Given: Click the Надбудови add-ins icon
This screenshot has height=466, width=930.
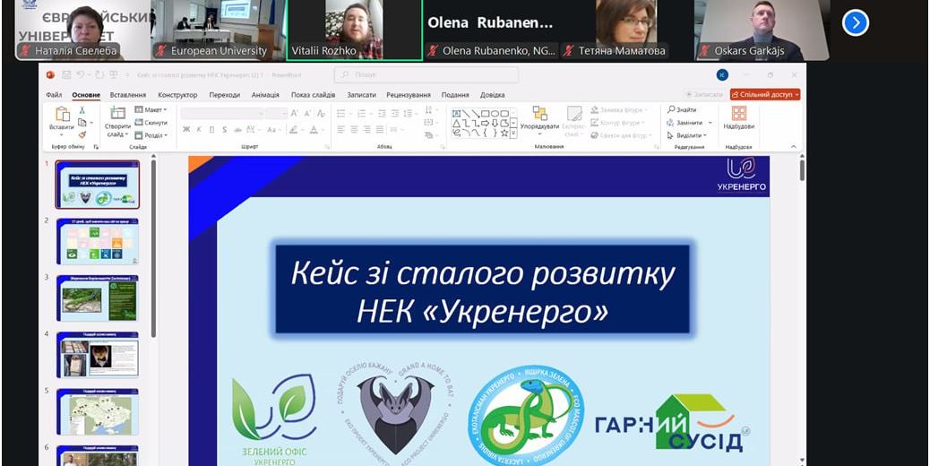Looking at the screenshot, I should 739,113.
